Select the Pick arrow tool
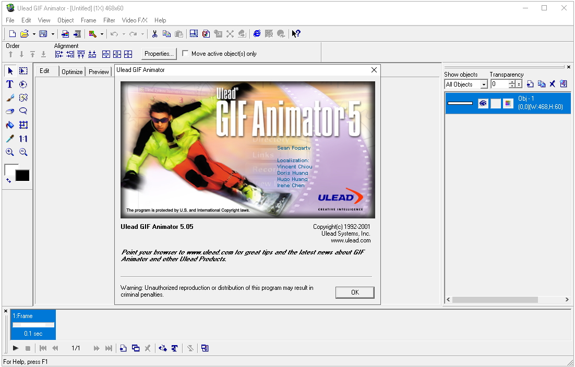Image resolution: width=575 pixels, height=367 pixels. (x=10, y=71)
